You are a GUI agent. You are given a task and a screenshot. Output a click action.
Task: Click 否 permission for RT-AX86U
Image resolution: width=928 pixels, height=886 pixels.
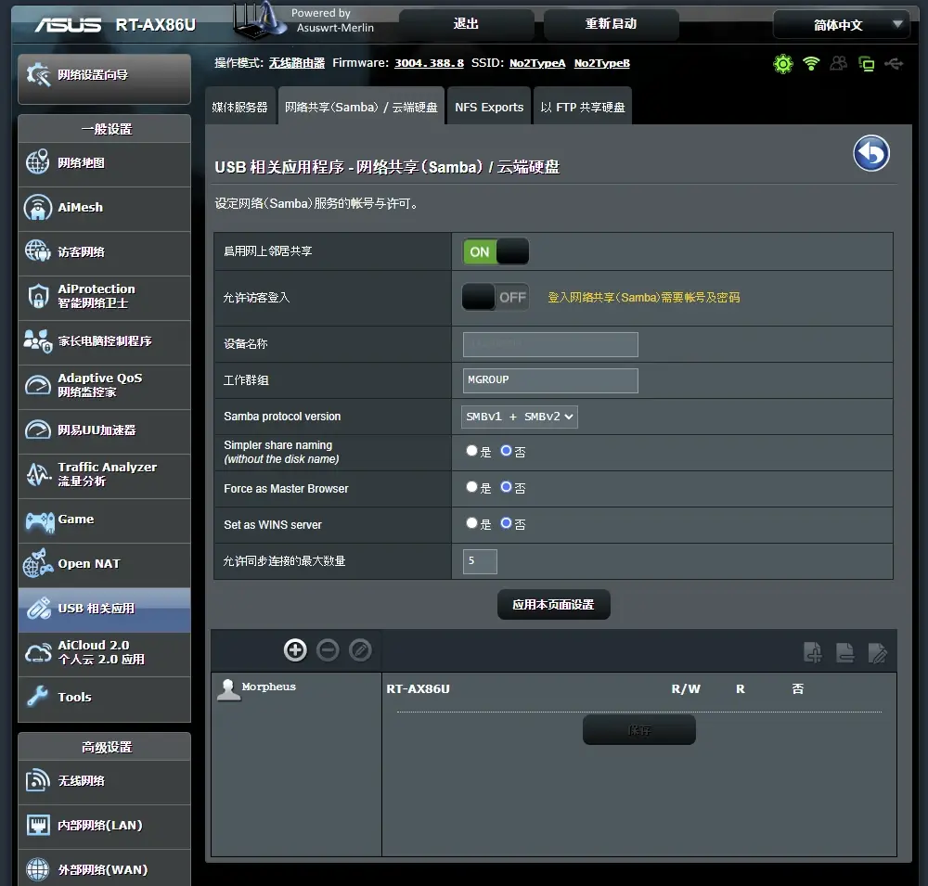point(798,689)
